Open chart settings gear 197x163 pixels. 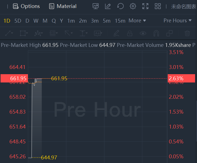tap(133, 6)
